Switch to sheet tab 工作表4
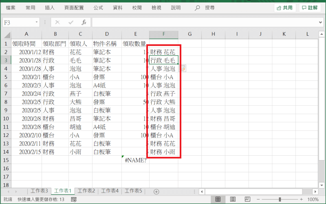 (110, 191)
